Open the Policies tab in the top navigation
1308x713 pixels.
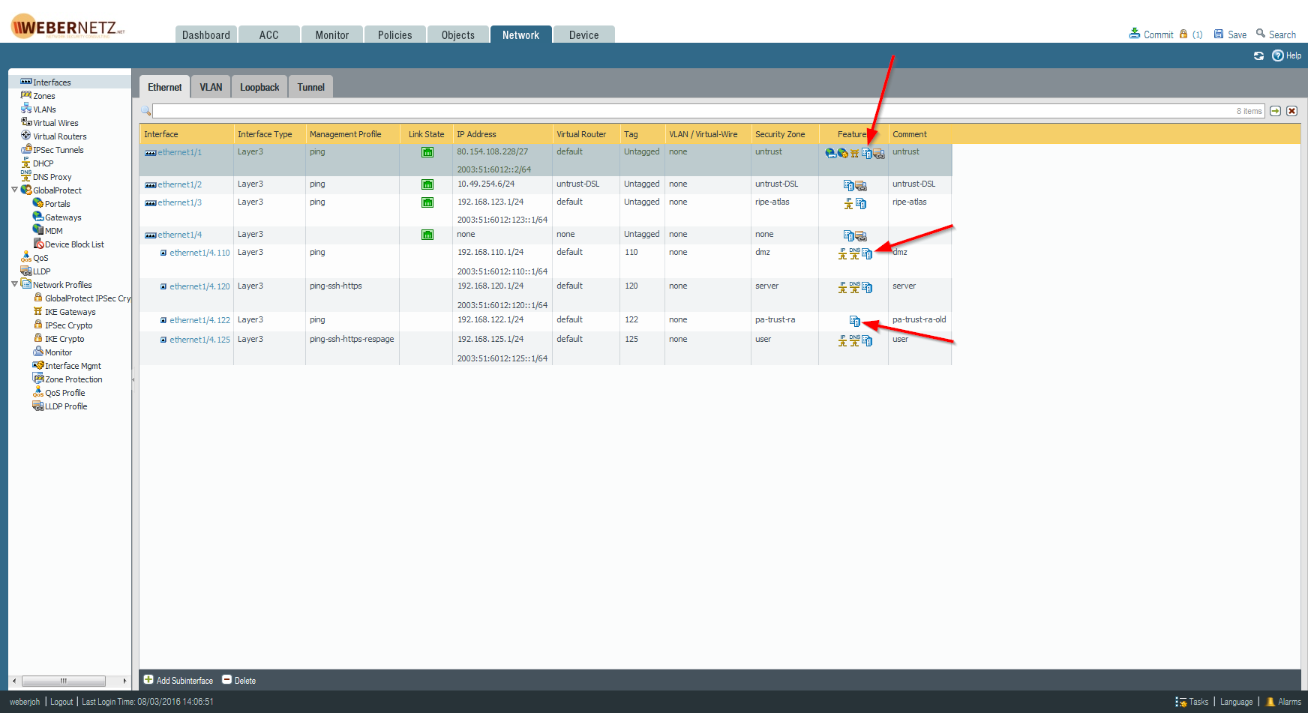click(x=394, y=34)
